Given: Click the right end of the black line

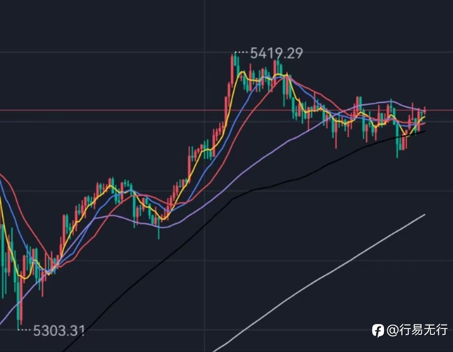Looking at the screenshot, I should pos(424,131).
